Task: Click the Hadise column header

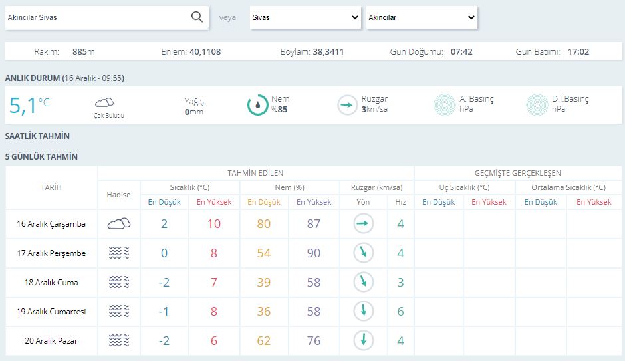Action: [119, 195]
